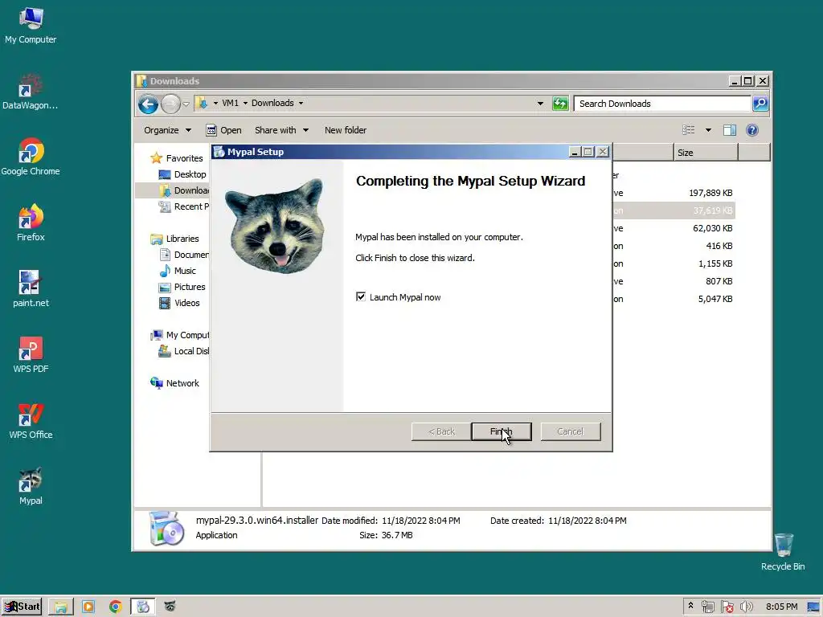Image resolution: width=823 pixels, height=617 pixels.
Task: Select Local Disk in navigation pane
Action: click(183, 351)
